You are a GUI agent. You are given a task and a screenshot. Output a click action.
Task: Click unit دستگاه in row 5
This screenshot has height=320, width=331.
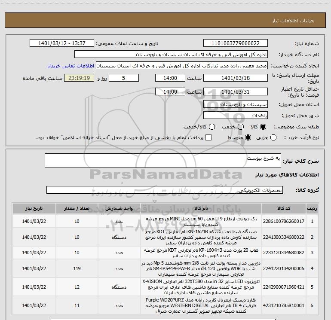tap(119, 287)
